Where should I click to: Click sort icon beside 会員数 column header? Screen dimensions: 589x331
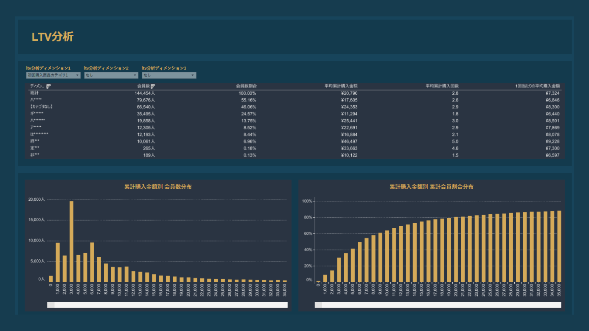(153, 86)
